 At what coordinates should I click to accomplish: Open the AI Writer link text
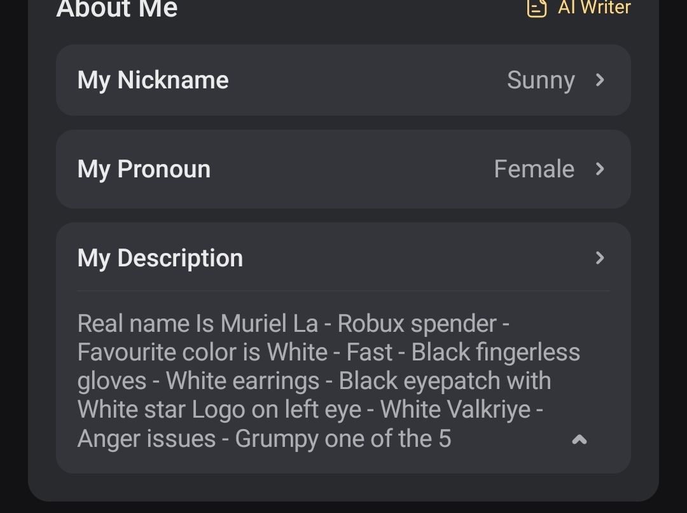point(594,8)
